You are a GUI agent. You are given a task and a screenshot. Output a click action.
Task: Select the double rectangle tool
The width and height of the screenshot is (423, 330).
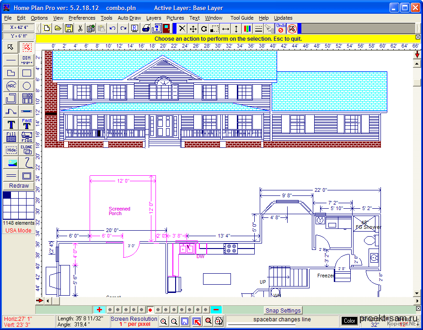click(x=27, y=176)
